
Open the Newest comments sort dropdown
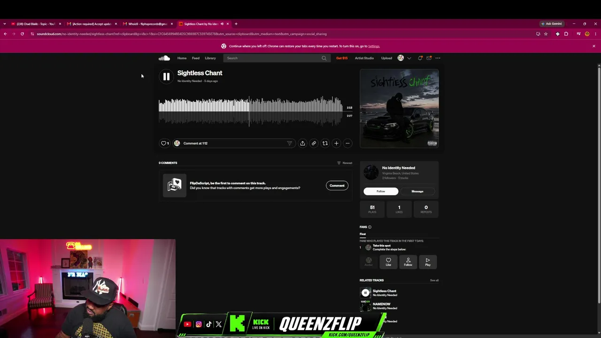[x=345, y=163]
